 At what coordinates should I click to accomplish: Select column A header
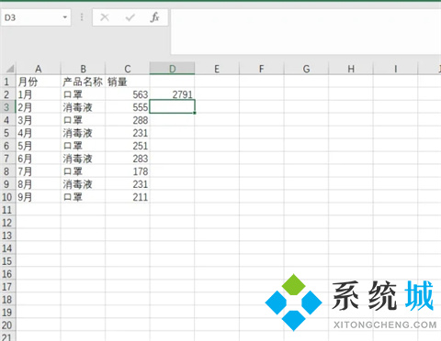(39, 69)
